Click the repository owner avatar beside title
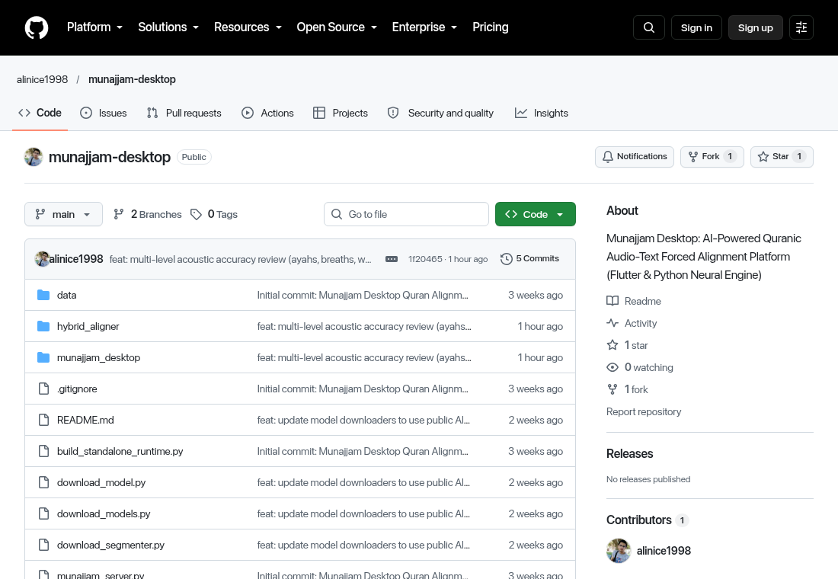Image resolution: width=838 pixels, height=579 pixels. click(34, 157)
